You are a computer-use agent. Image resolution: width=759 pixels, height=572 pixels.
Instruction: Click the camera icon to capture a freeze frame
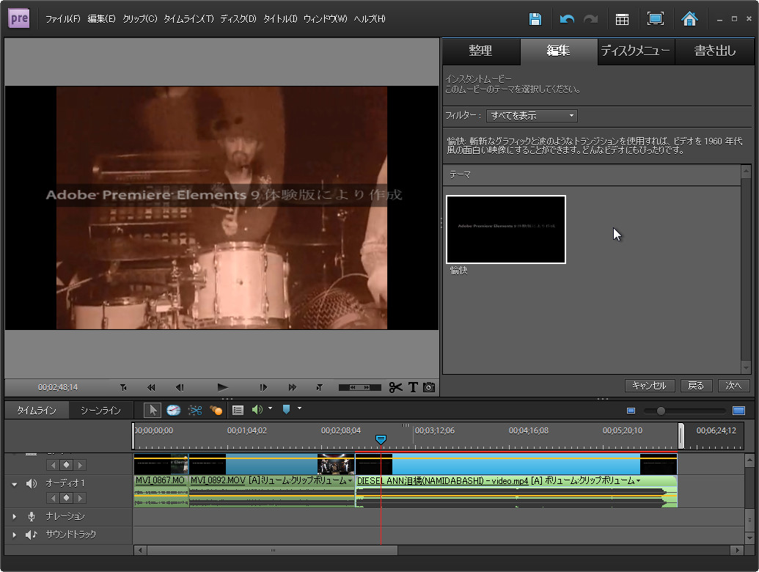coord(428,387)
